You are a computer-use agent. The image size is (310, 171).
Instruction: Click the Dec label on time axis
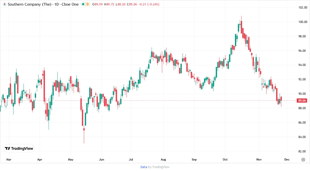click(287, 159)
